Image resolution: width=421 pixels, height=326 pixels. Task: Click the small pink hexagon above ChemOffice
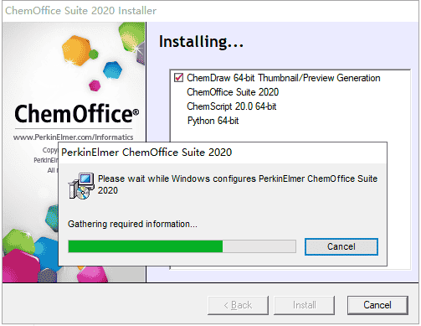coord(95,85)
